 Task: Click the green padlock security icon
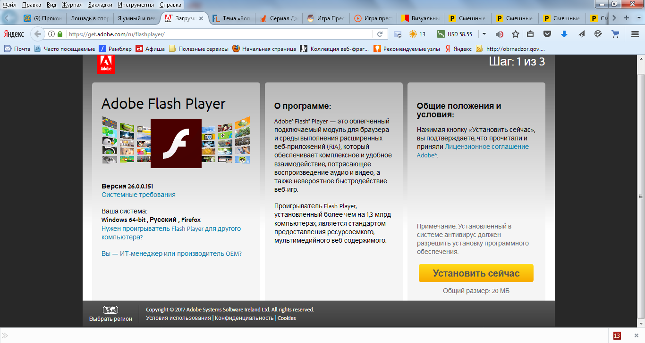(x=60, y=34)
